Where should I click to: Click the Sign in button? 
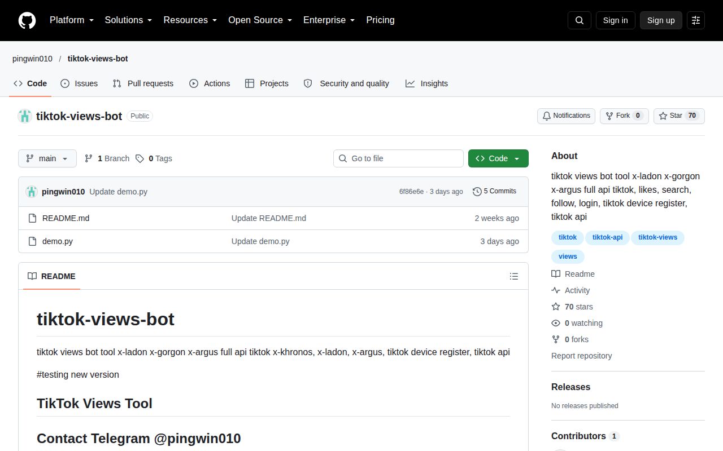point(615,20)
